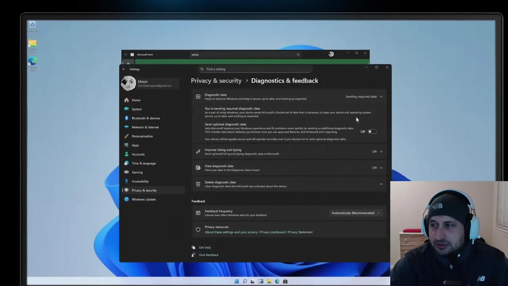
Task: Open Windows Update settings
Action: coord(144,199)
